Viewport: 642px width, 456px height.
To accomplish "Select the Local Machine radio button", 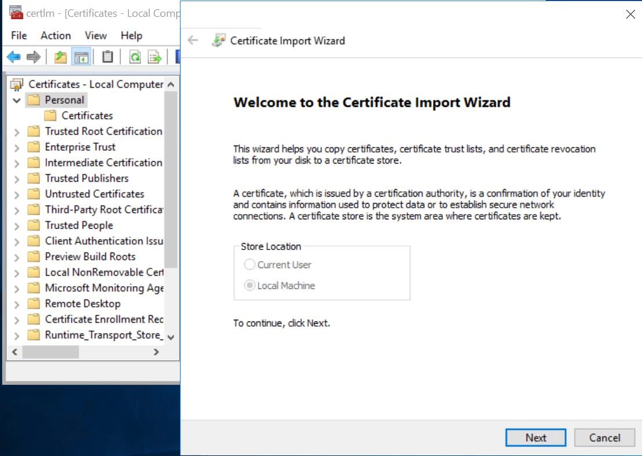I will point(250,285).
